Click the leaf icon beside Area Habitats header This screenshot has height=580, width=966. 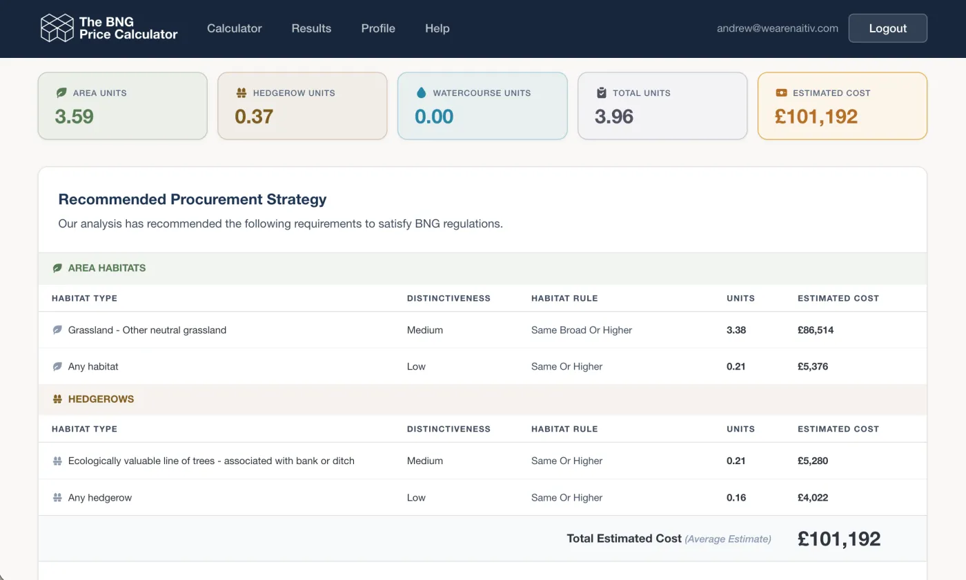pyautogui.click(x=58, y=268)
